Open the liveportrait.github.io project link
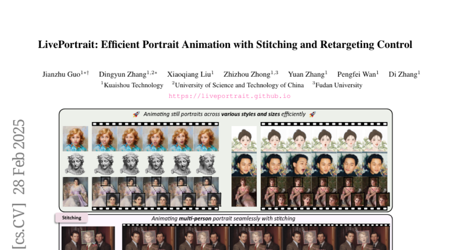 [230, 96]
